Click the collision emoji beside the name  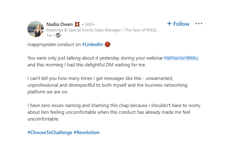[77, 24]
